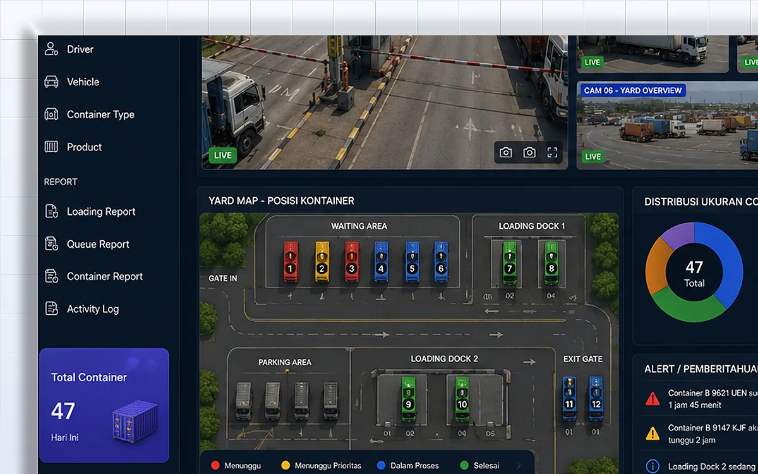758x474 pixels.
Task: Open the Container Report menu item
Action: tap(93, 276)
